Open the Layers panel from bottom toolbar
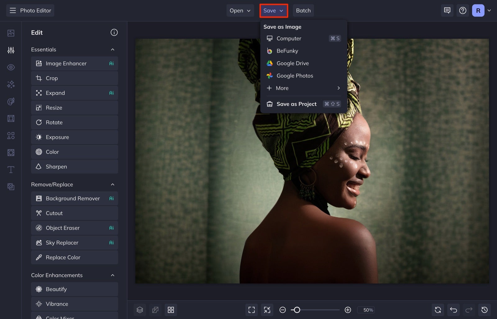Screen dimensions: 497x319 coord(140,310)
